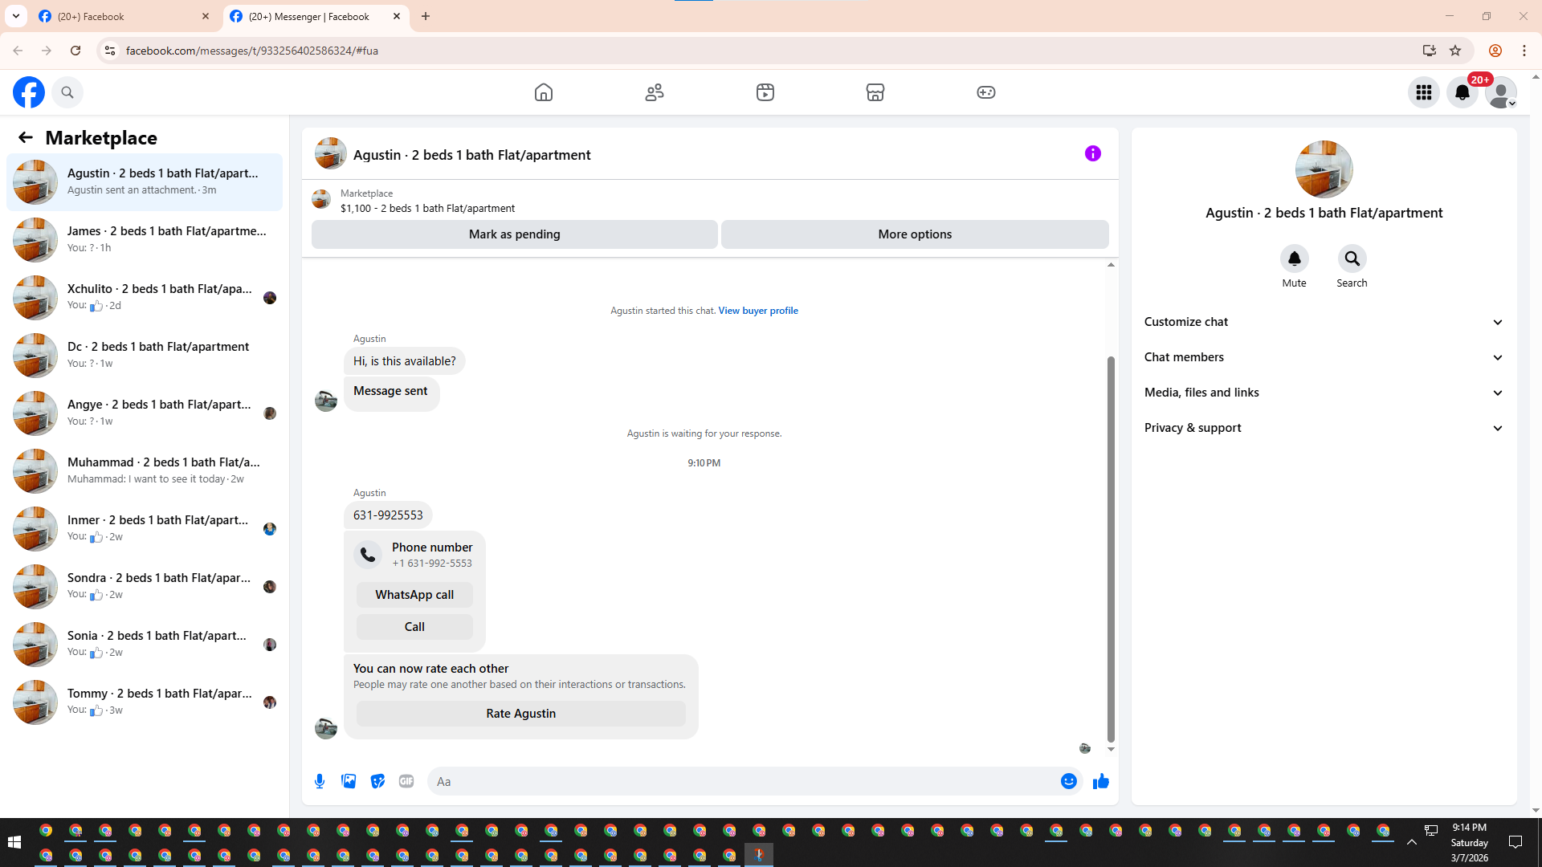Open the Sonia conversation

145,645
